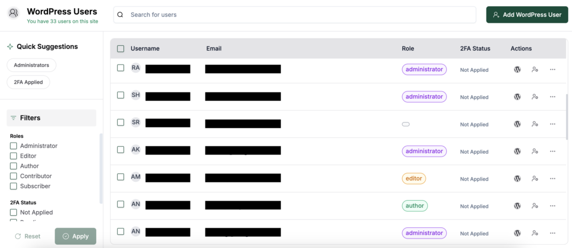This screenshot has height=248, width=572.
Task: Enable the Administrator role filter
Action: (x=13, y=145)
